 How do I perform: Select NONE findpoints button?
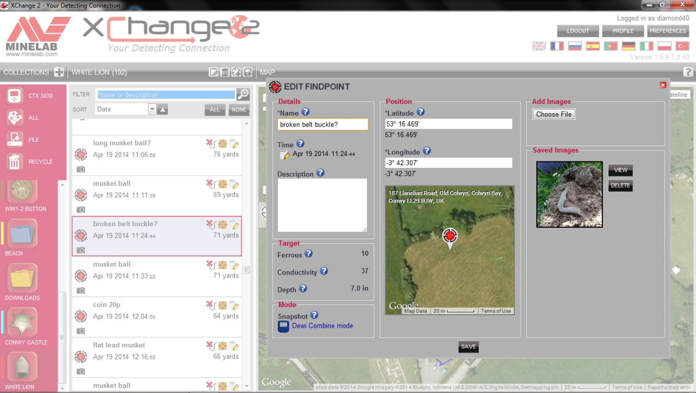point(239,110)
